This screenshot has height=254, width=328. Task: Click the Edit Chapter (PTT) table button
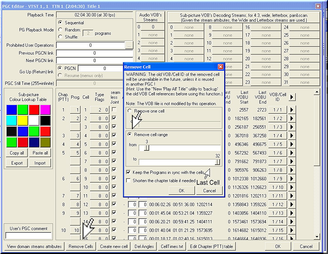coord(211,247)
